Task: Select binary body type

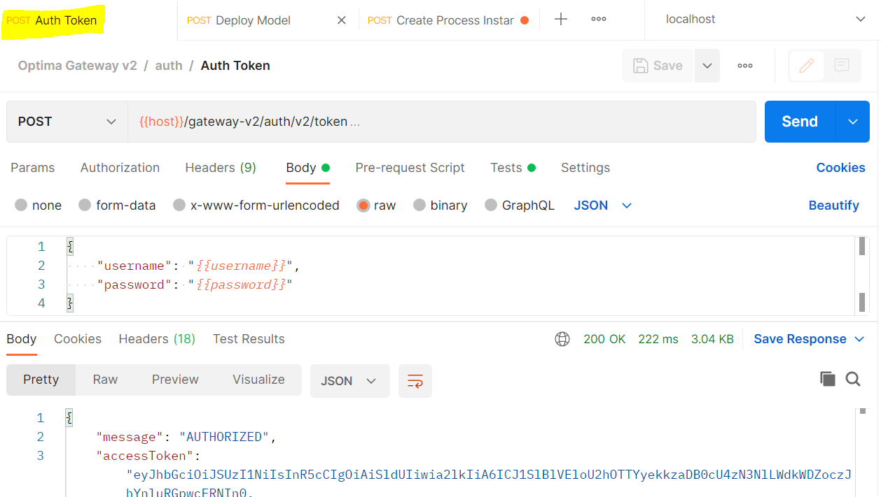Action: 419,206
